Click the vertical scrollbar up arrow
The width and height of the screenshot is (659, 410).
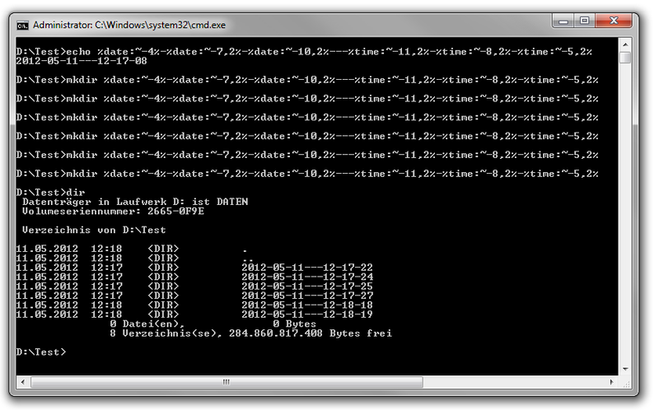point(626,44)
